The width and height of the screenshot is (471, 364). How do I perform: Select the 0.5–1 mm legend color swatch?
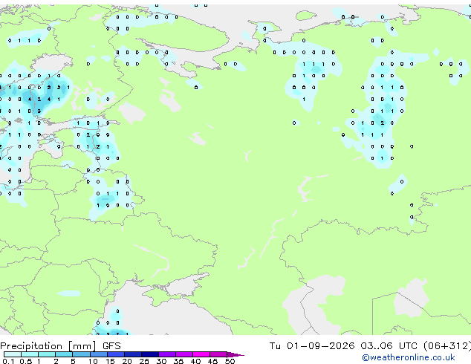pos(30,354)
